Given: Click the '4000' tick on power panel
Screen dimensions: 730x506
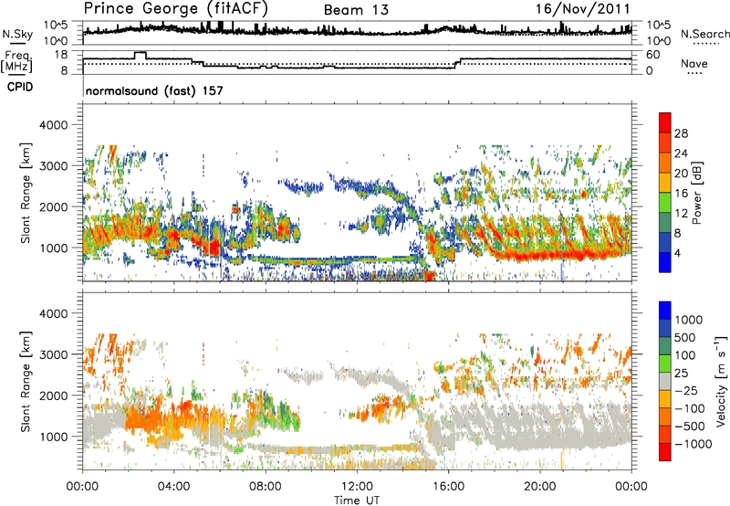Looking at the screenshot, I should click(54, 125).
